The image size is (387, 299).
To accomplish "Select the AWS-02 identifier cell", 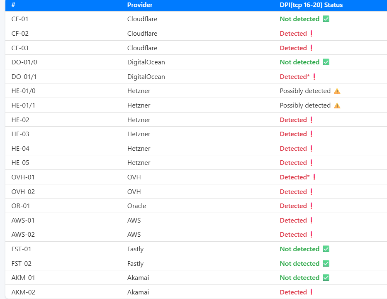I will [x=23, y=235].
